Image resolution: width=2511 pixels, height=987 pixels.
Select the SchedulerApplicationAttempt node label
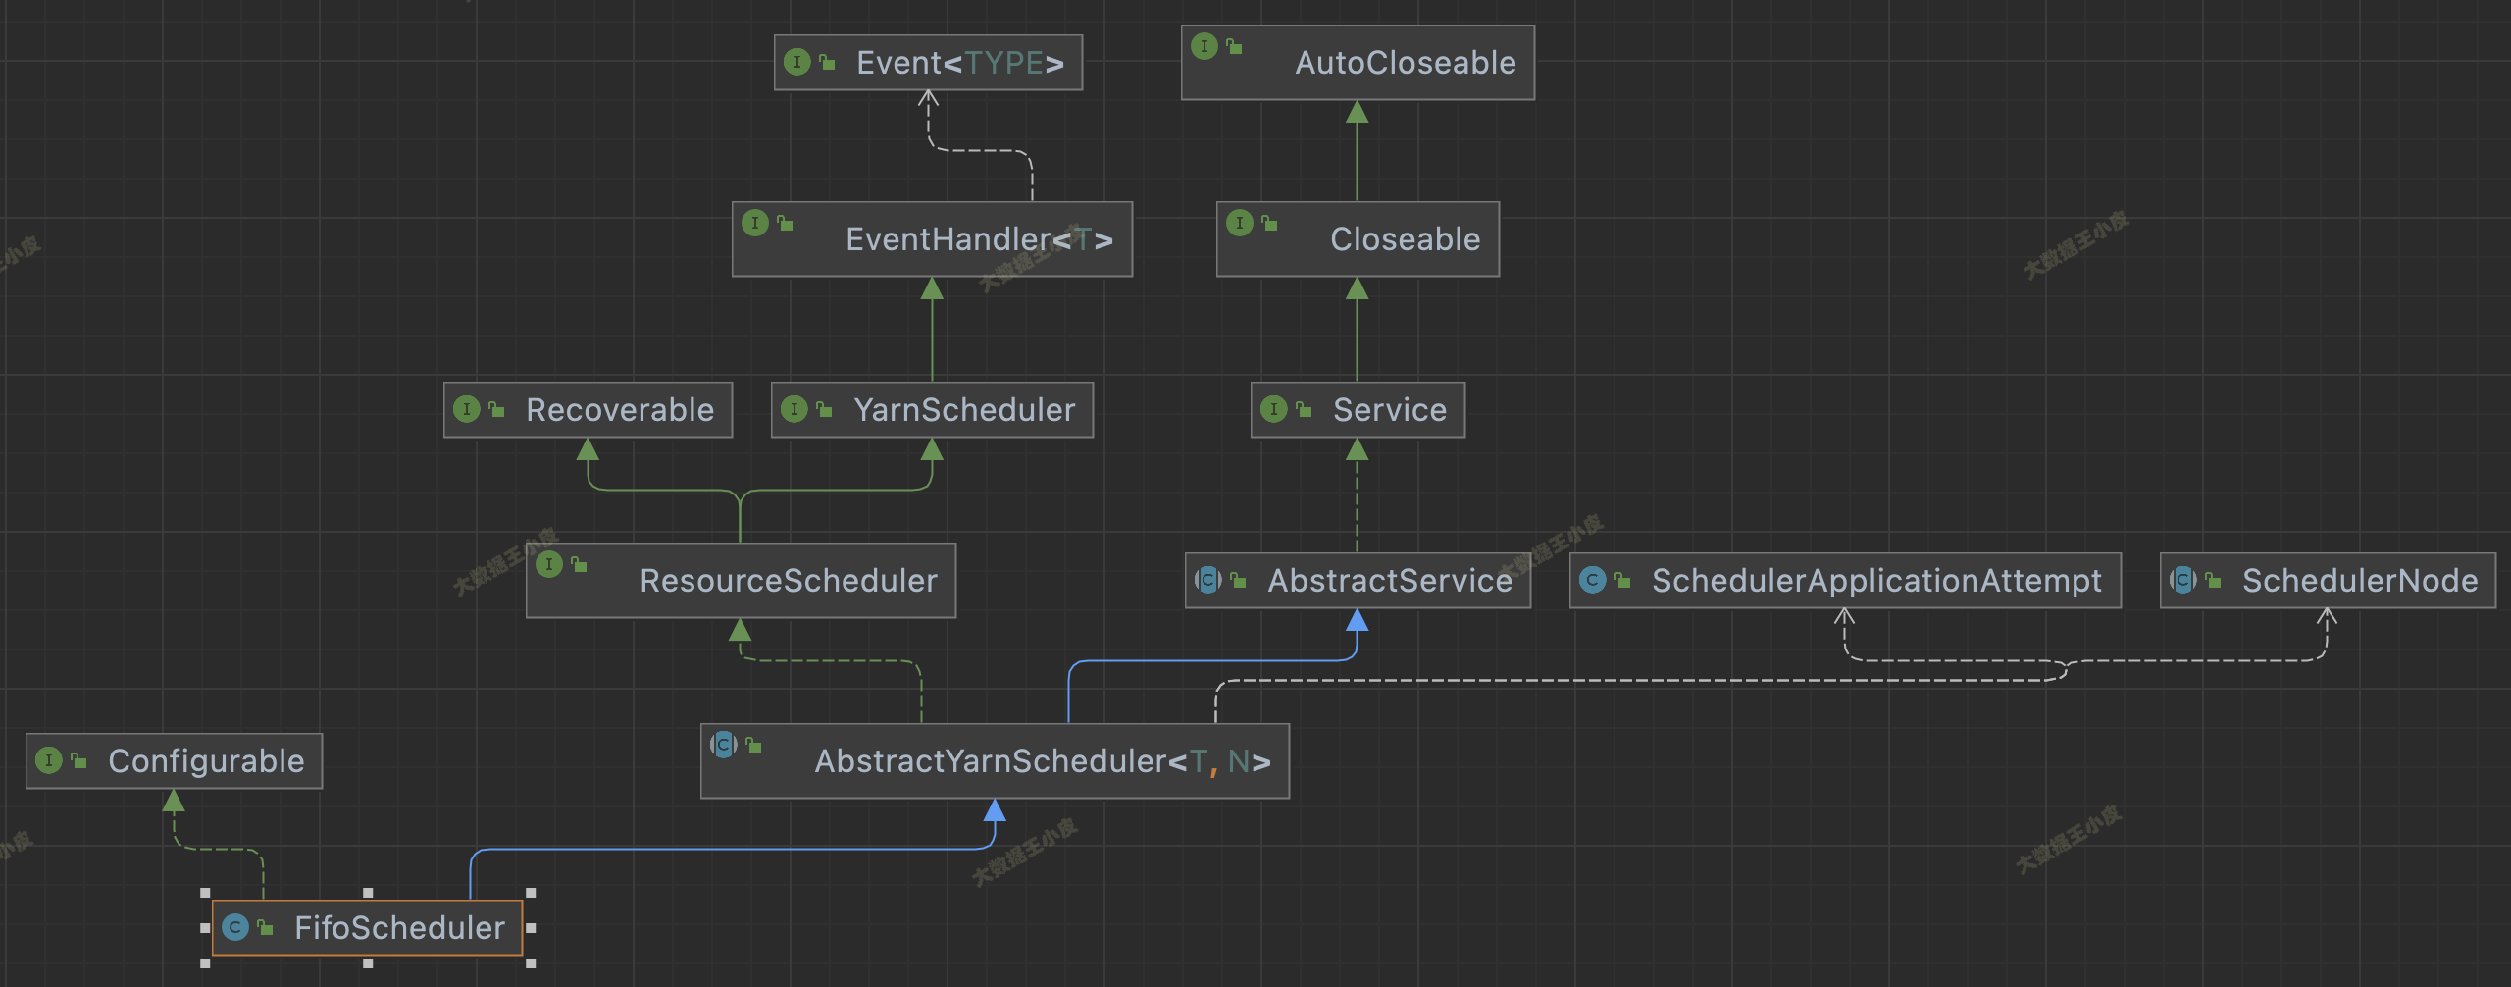point(1876,581)
